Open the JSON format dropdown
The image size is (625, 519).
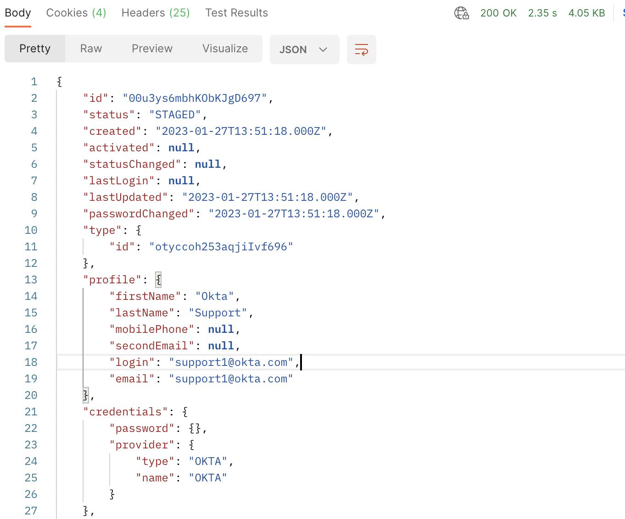(x=304, y=50)
